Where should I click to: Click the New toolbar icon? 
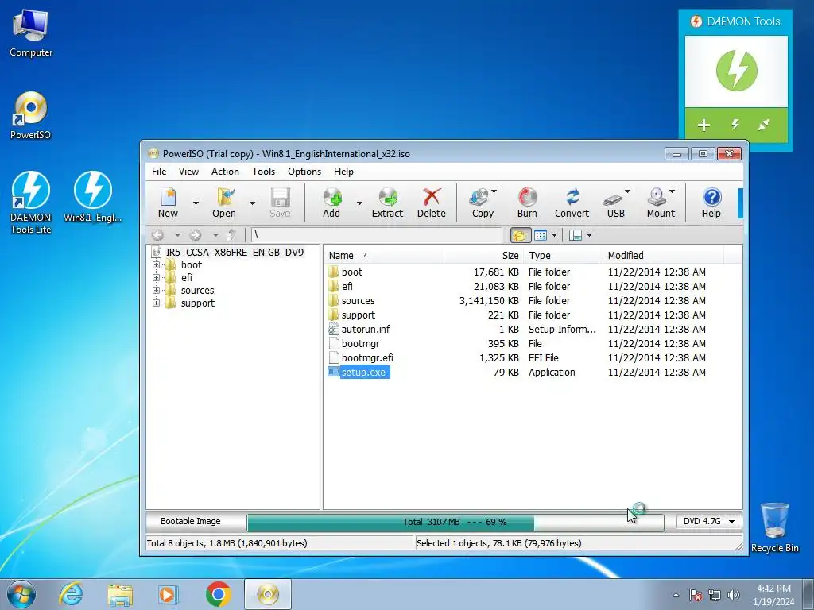(169, 203)
